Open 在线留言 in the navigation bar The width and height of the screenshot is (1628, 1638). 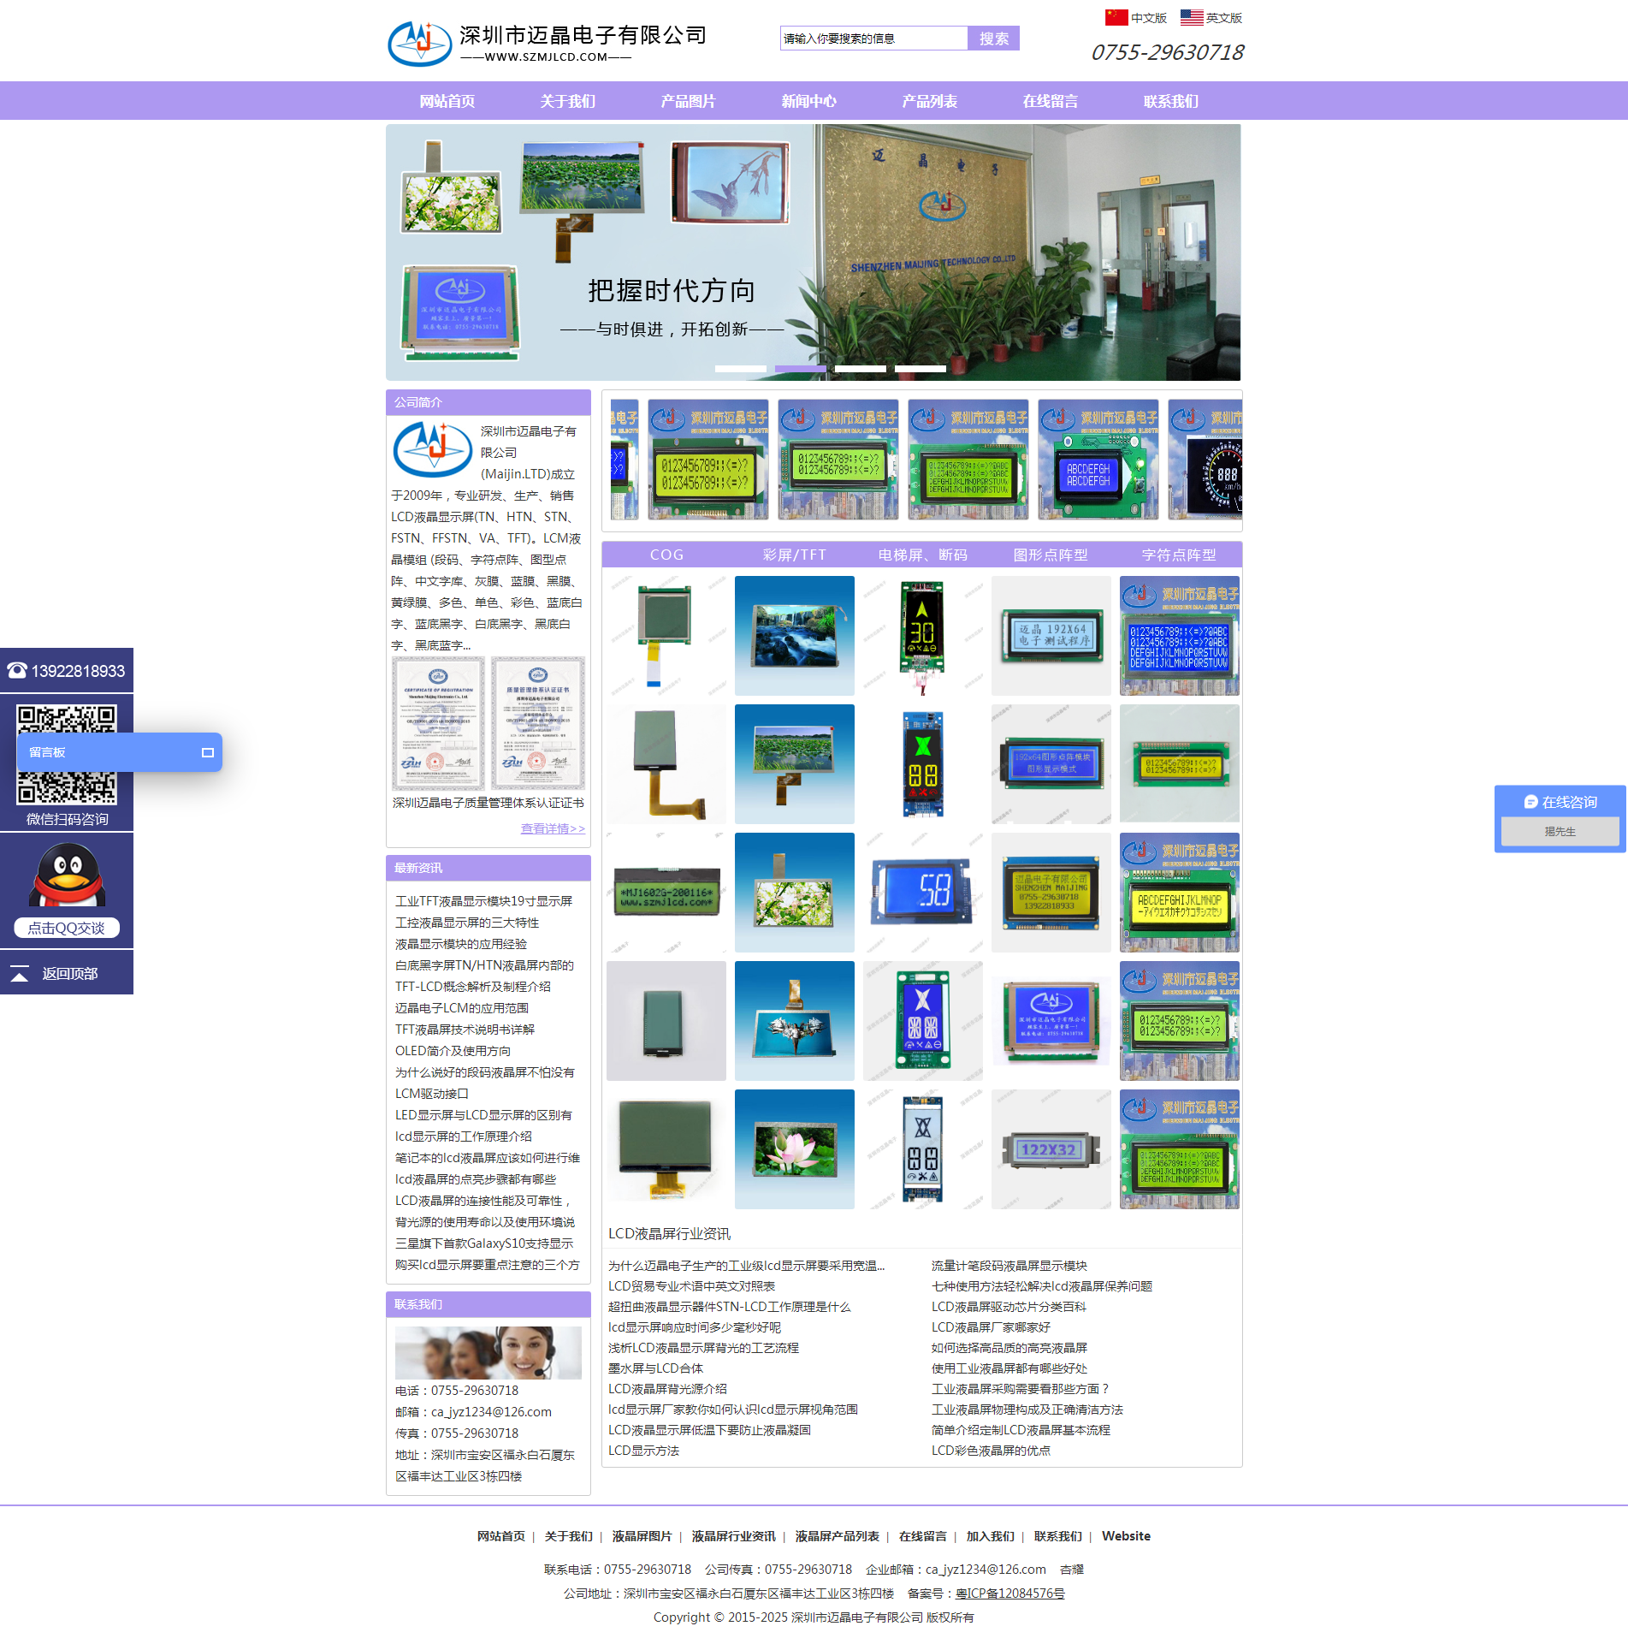click(1050, 101)
